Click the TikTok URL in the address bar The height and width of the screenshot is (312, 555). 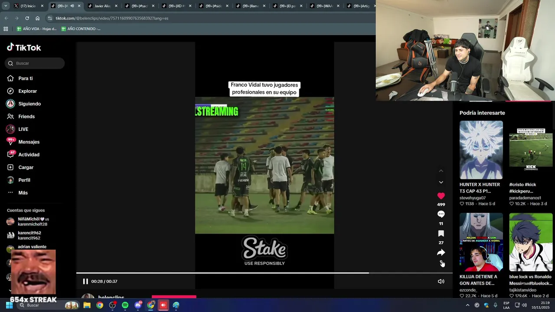[112, 18]
